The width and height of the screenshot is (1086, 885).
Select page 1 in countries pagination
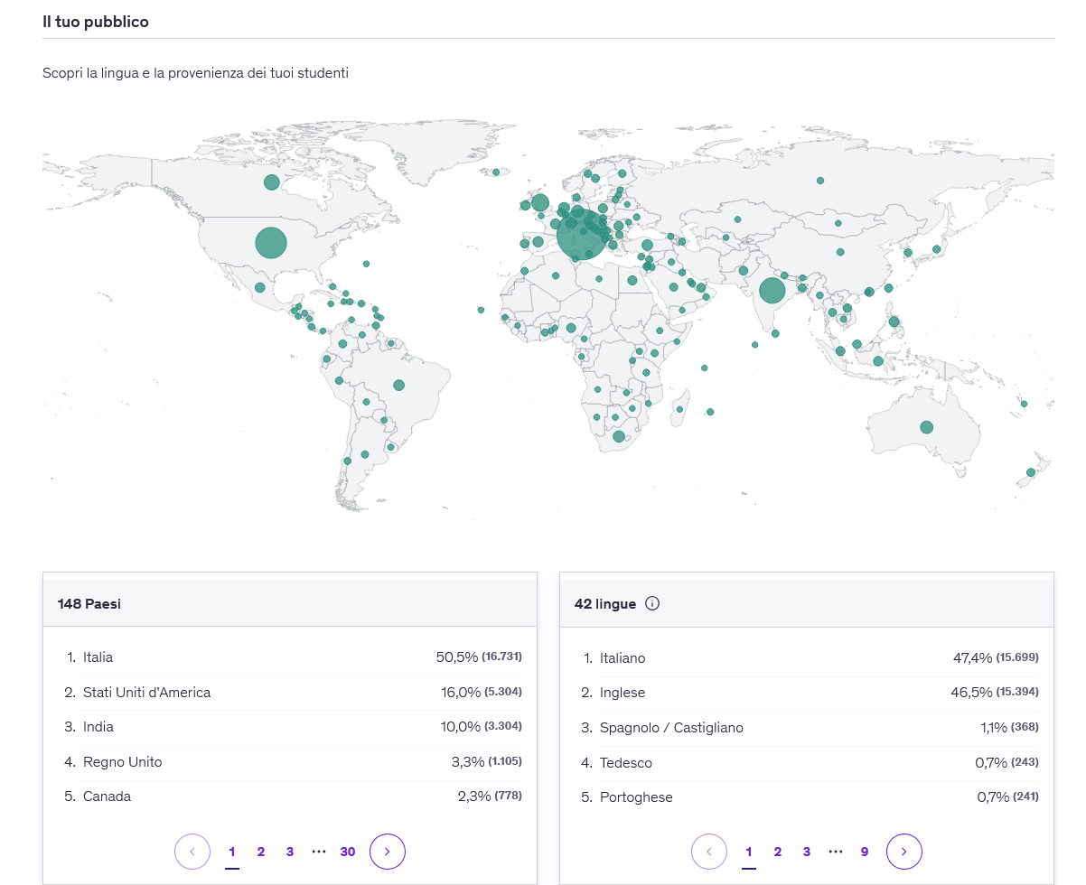(232, 852)
